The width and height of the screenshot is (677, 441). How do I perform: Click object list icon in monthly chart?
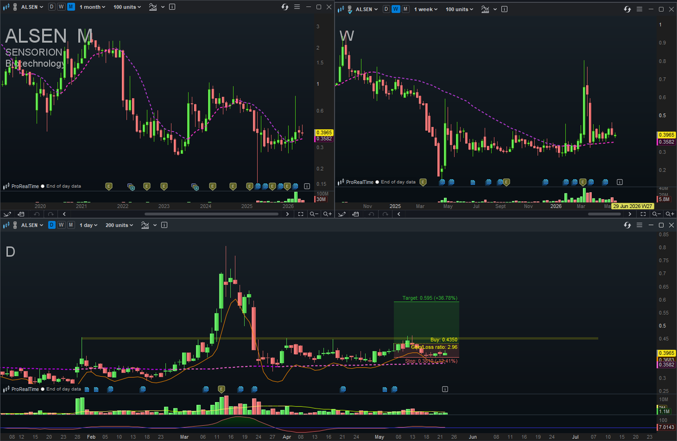[21, 214]
